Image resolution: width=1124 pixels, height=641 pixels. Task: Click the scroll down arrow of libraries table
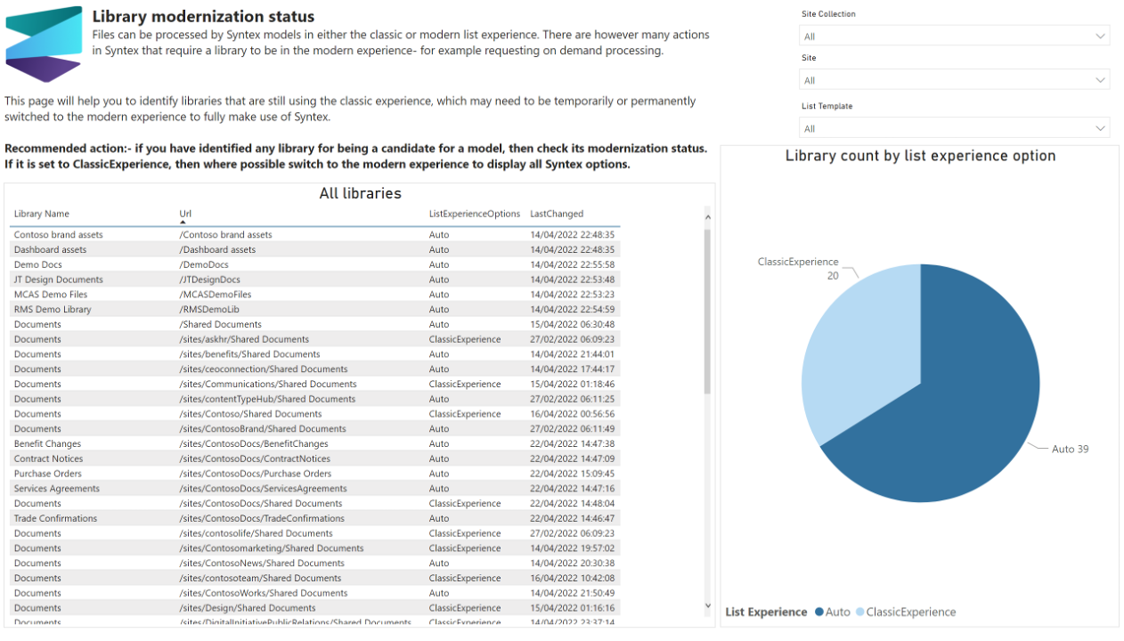(708, 605)
